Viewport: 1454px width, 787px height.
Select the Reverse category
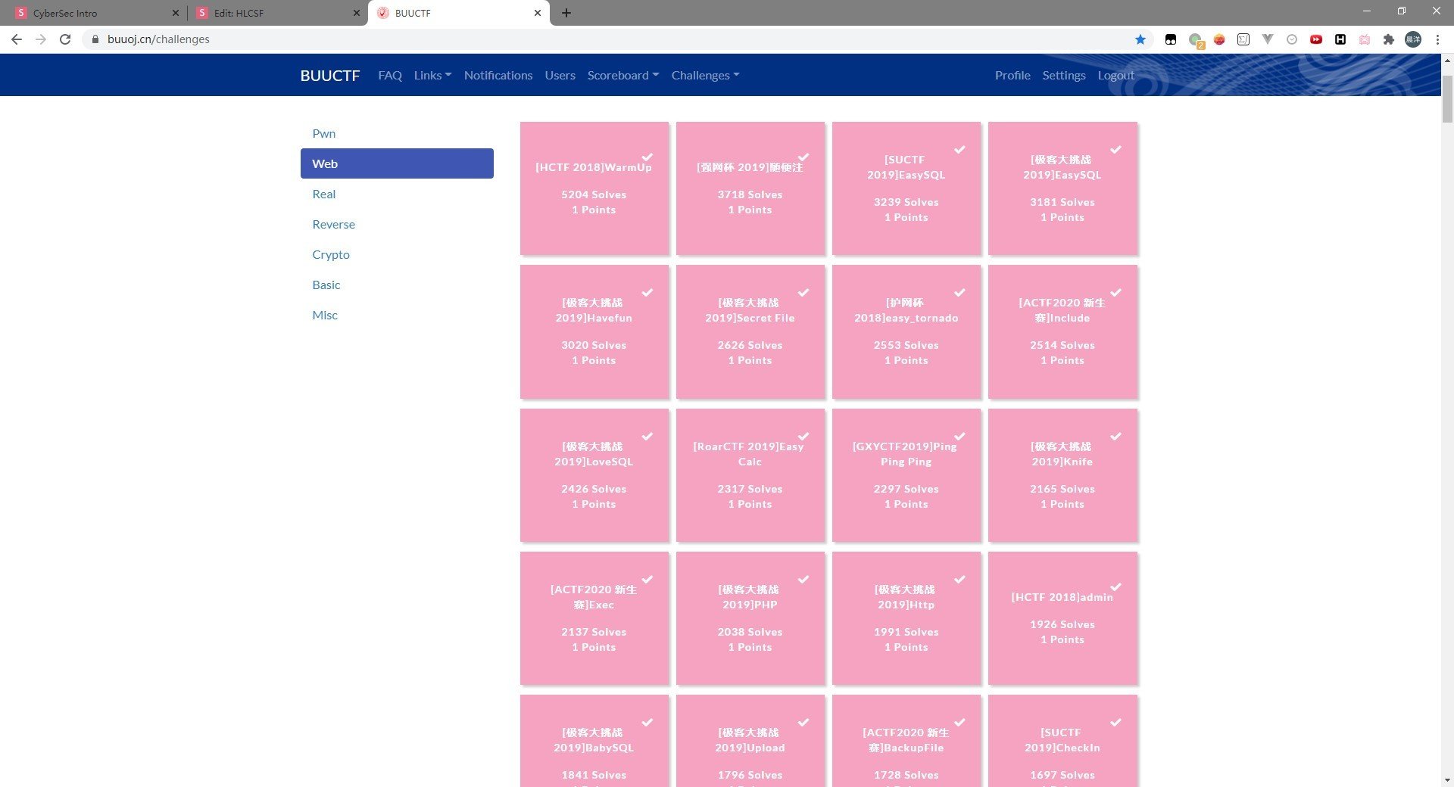[397, 224]
